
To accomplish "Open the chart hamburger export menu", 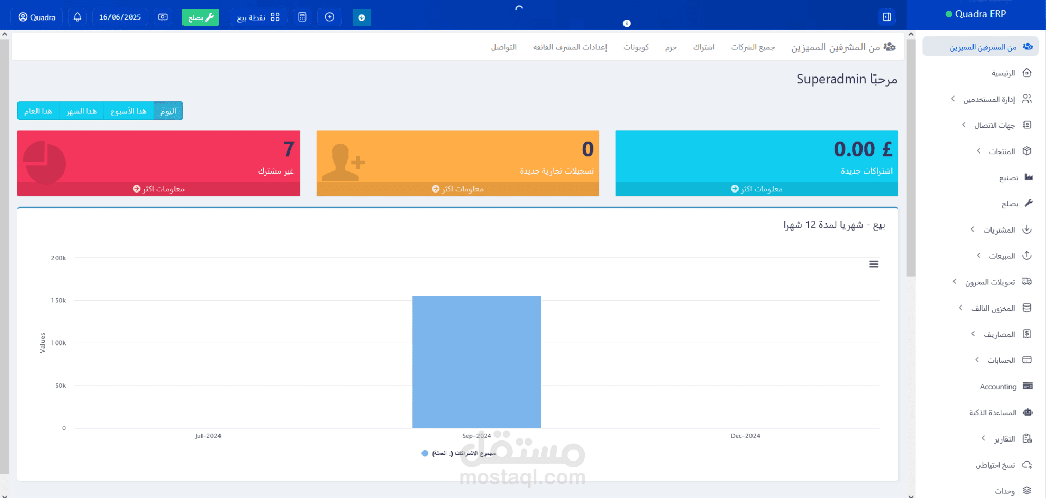I will click(874, 264).
